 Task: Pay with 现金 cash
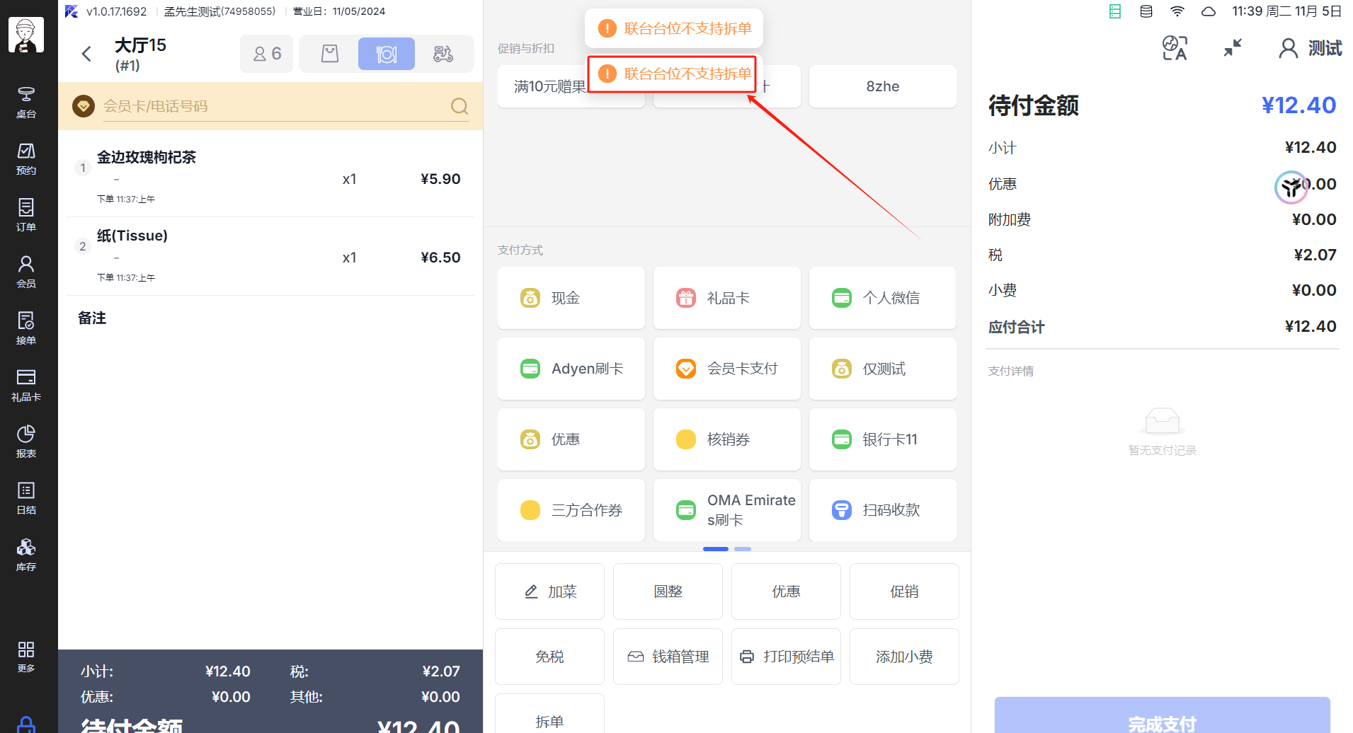[x=571, y=298]
